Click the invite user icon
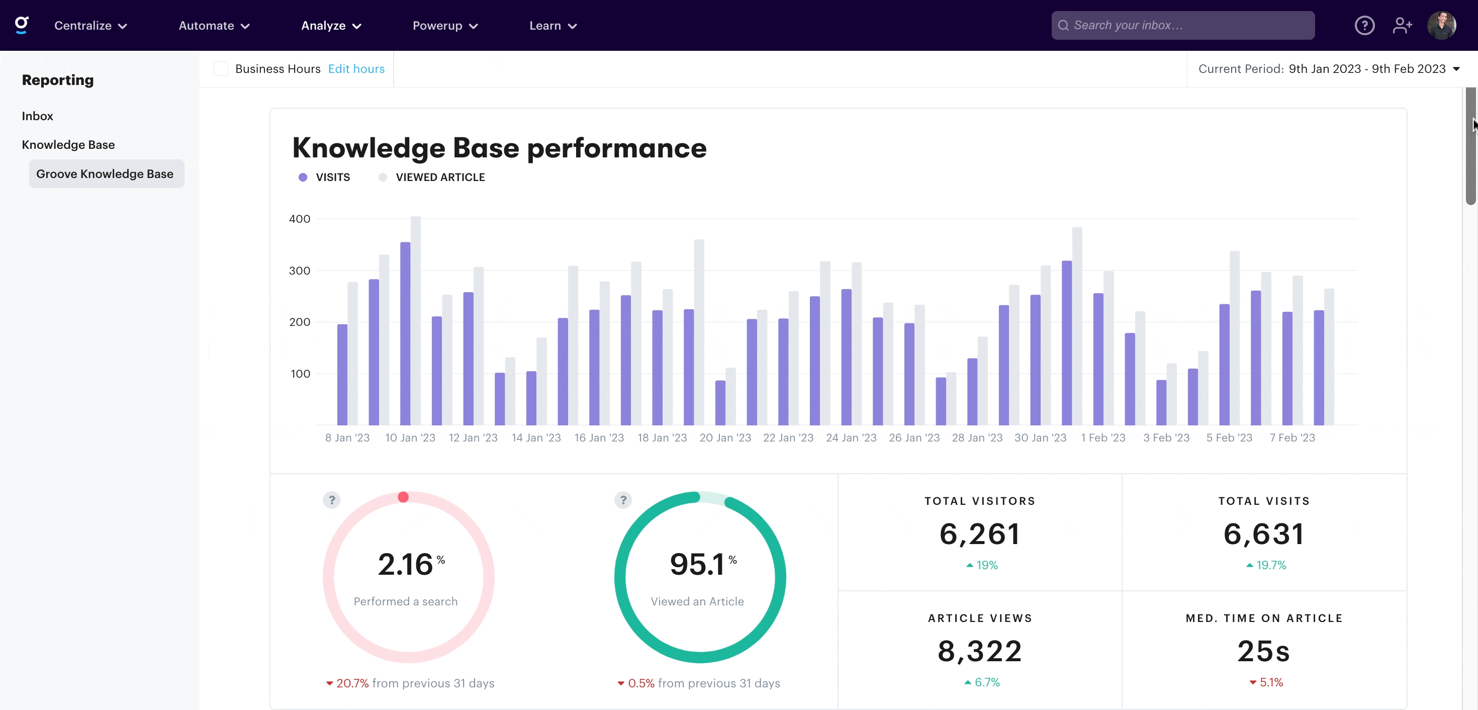Image resolution: width=1478 pixels, height=710 pixels. click(1402, 25)
